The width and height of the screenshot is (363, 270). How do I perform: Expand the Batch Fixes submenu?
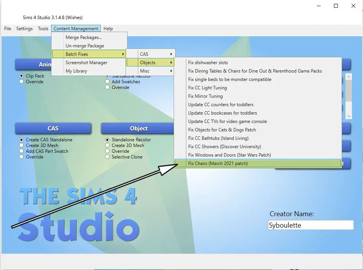click(89, 54)
